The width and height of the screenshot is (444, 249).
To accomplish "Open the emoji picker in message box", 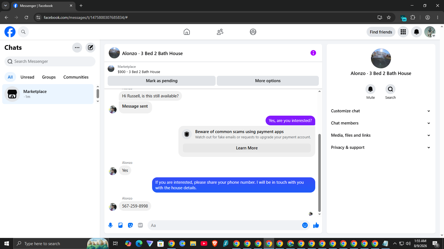I will [305, 225].
